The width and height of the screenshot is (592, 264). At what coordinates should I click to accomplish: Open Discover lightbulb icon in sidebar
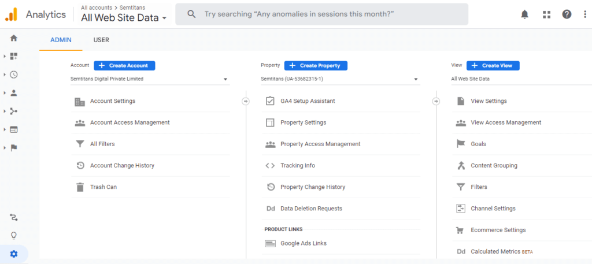14,236
